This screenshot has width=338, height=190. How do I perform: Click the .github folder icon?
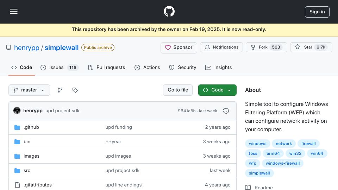coord(17,127)
